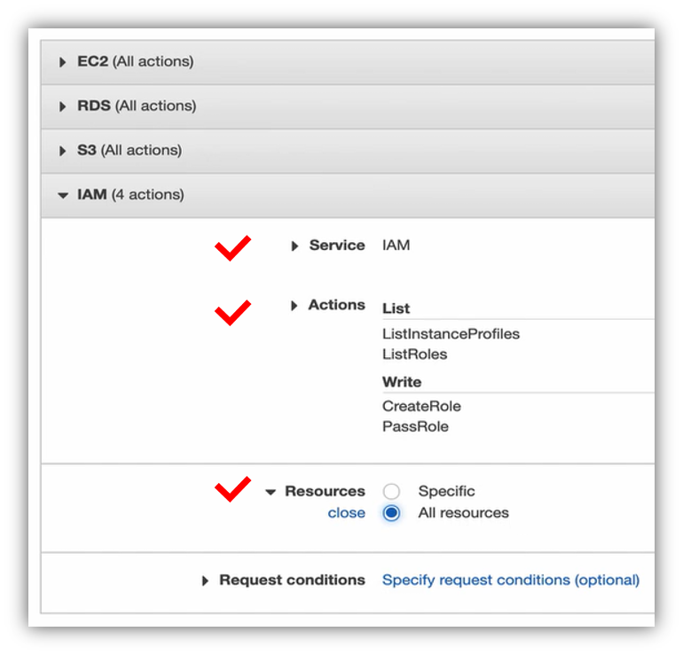
Task: Select the All resources radio button
Action: pos(391,513)
